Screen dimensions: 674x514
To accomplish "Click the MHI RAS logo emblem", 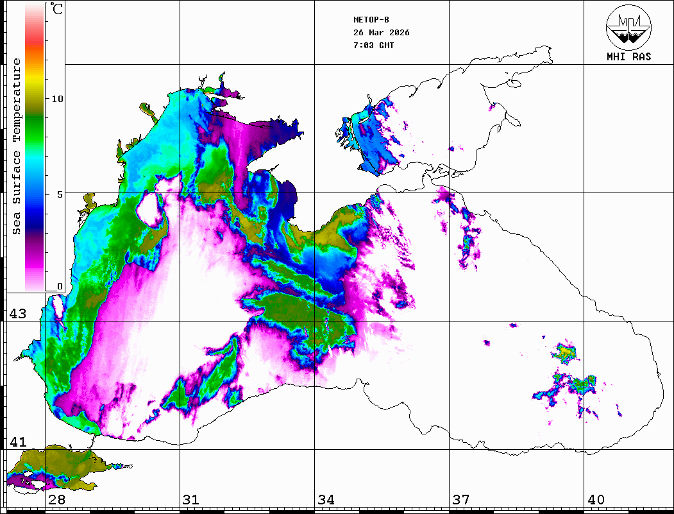I will pos(628,28).
